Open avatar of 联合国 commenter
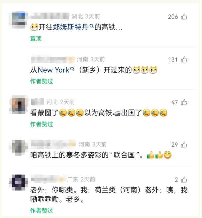The height and width of the screenshot is (218, 202). pyautogui.click(x=18, y=147)
